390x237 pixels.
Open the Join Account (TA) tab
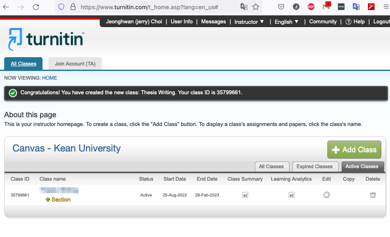[x=75, y=64]
